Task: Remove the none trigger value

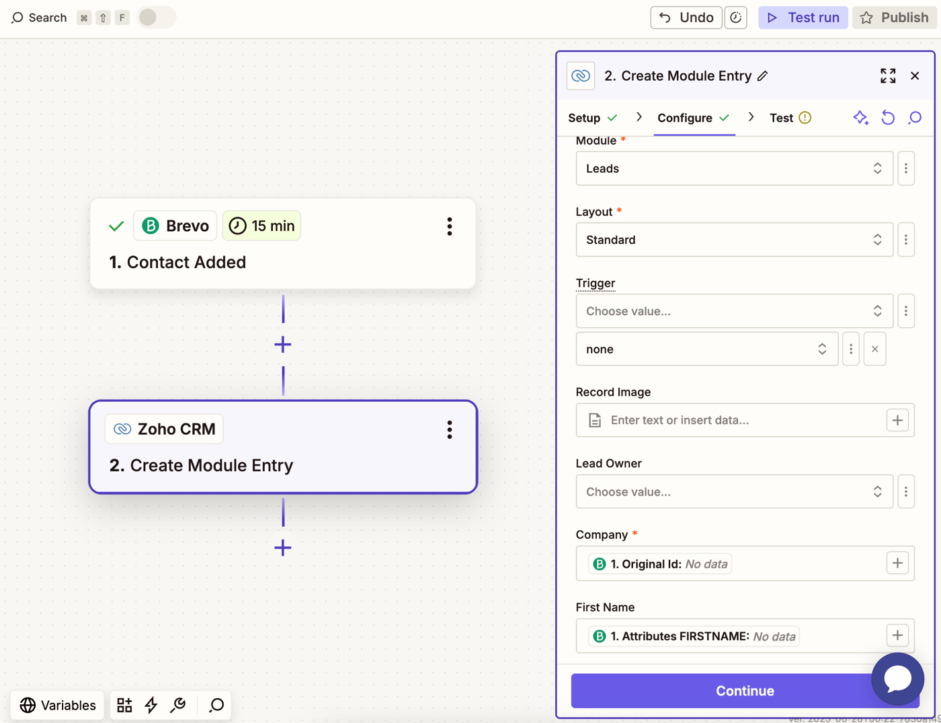Action: (x=874, y=349)
